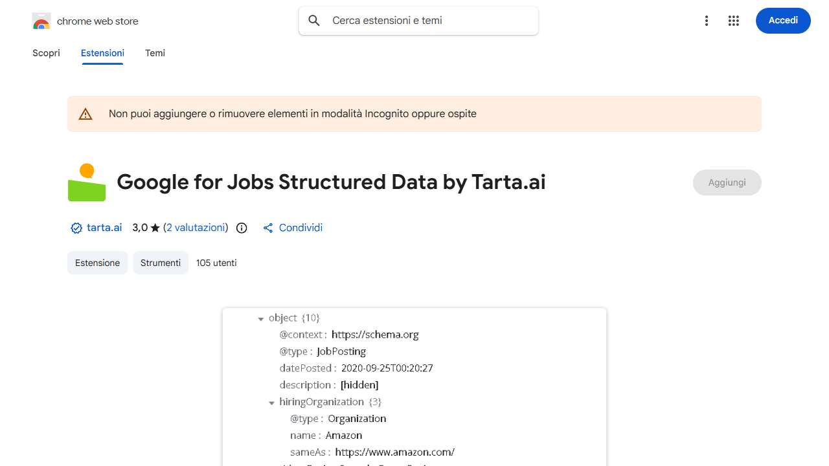Screen dimensions: 829x466
Task: Open the three-dot more options menu
Action: 706,20
